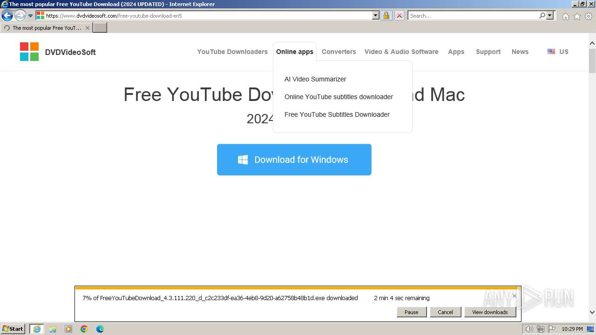Open Windows Media Player taskbar icon

68,329
